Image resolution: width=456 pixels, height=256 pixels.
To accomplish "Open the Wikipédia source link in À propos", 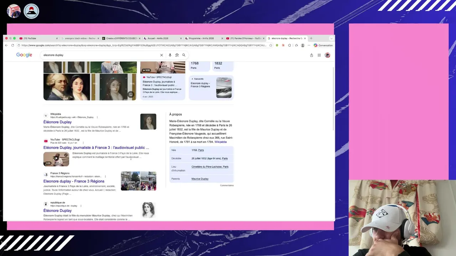I will 221,142.
